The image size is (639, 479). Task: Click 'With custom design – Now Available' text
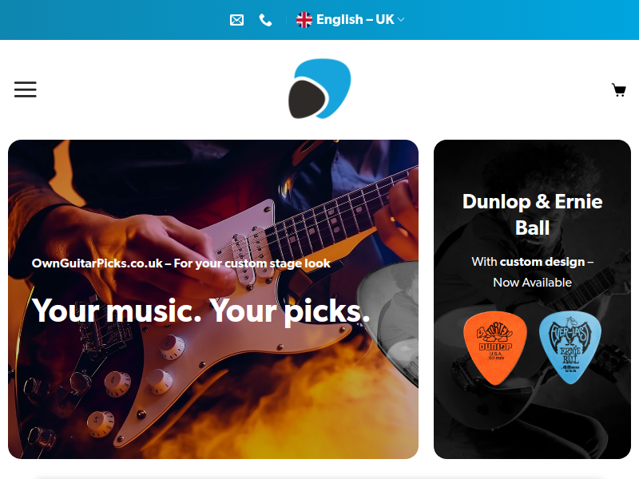[532, 271]
